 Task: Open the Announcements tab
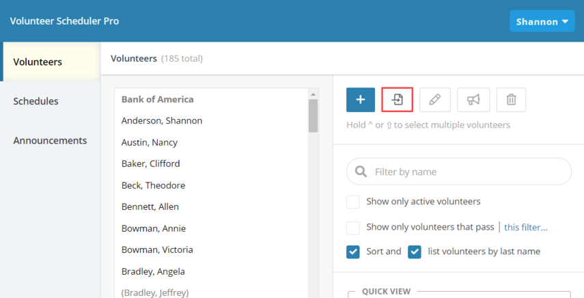(x=50, y=140)
